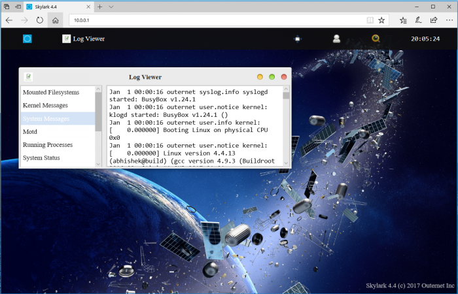The width and height of the screenshot is (458, 294).
Task: Close the Skylark 4.4 tab
Action: click(x=88, y=7)
